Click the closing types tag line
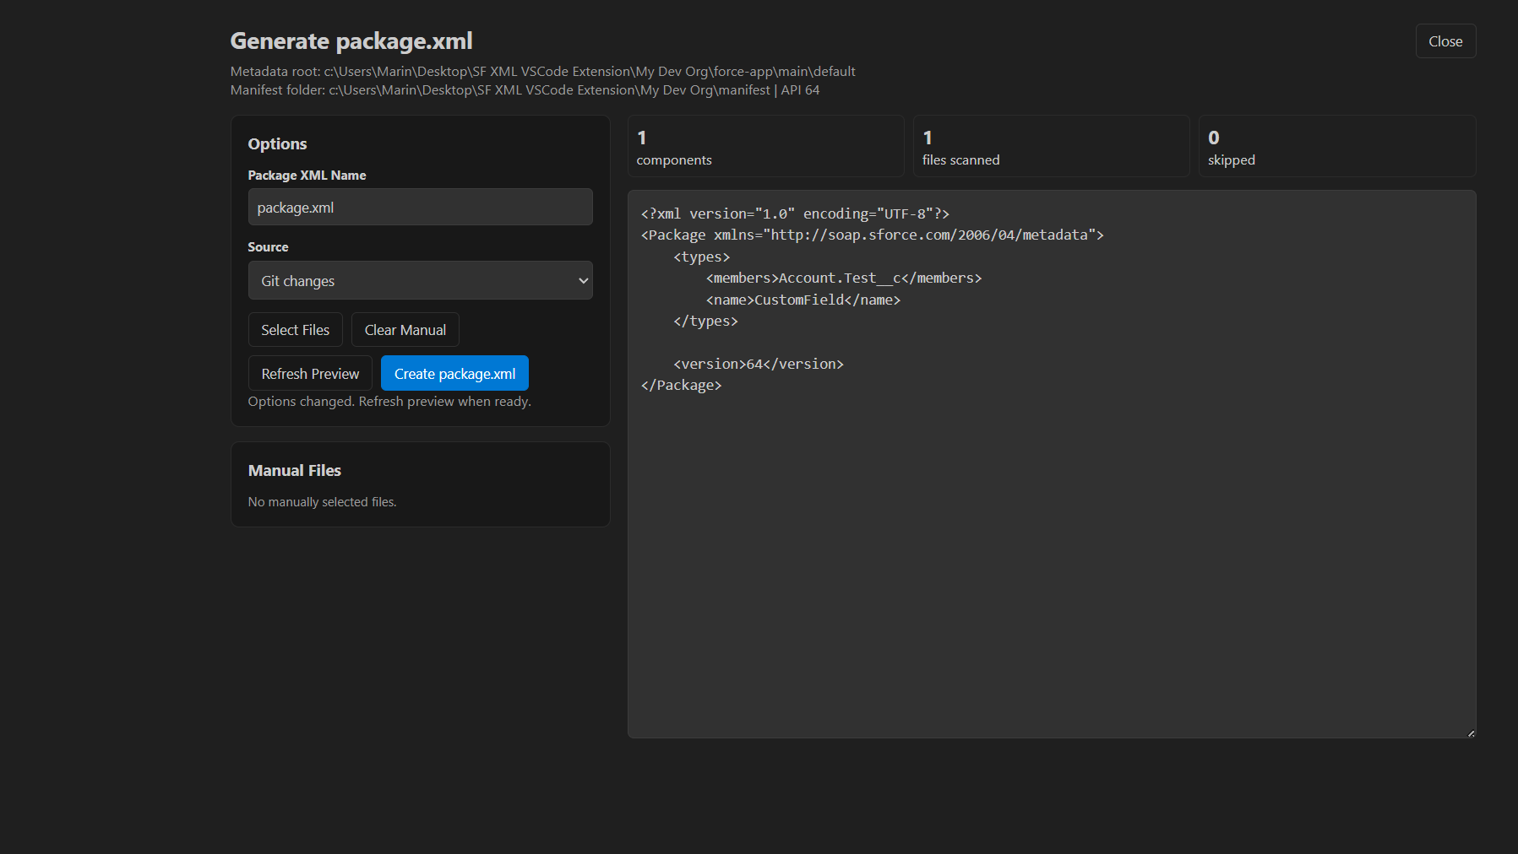Image resolution: width=1518 pixels, height=854 pixels. point(705,321)
